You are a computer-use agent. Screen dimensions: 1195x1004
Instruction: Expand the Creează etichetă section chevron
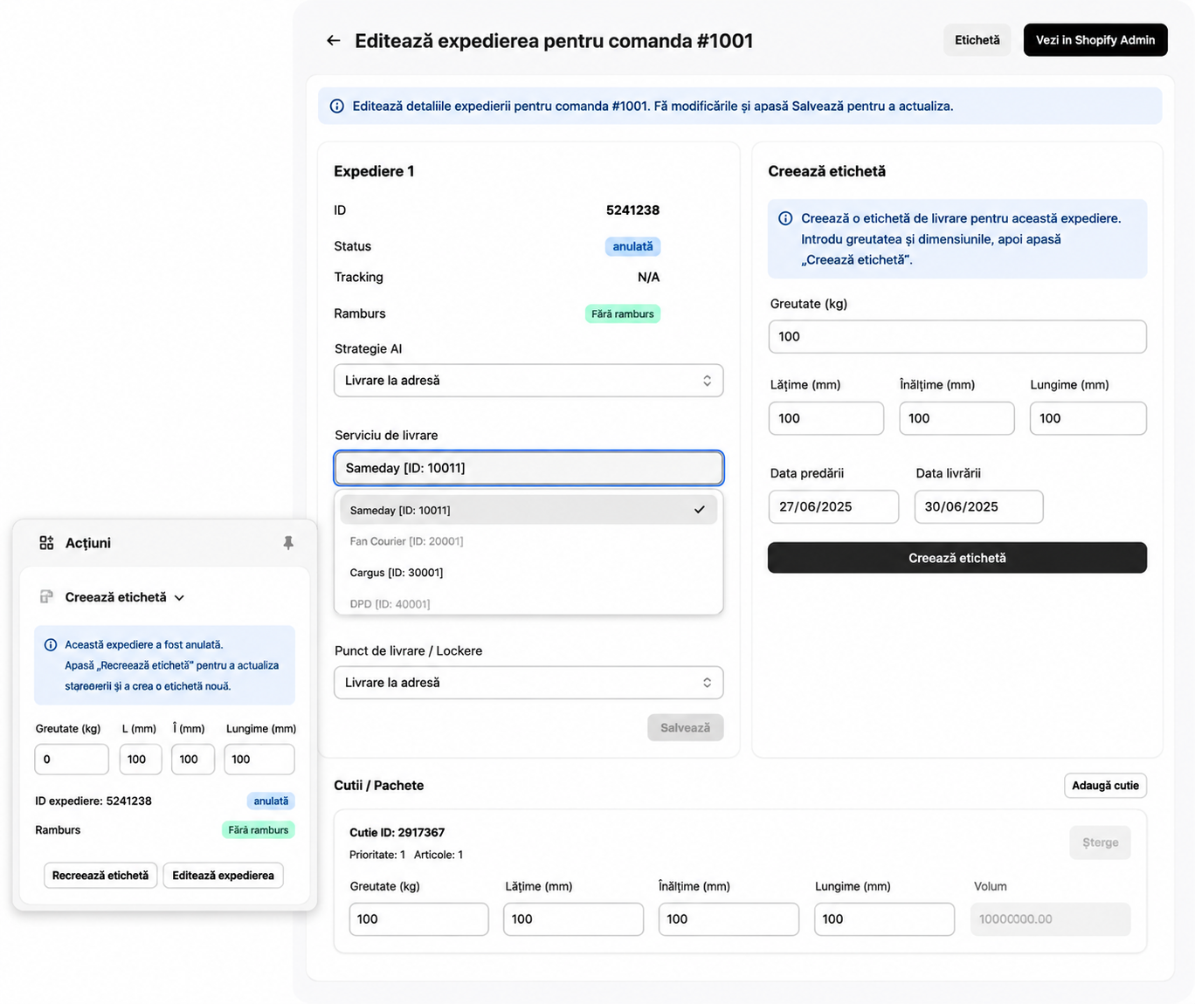pos(179,598)
